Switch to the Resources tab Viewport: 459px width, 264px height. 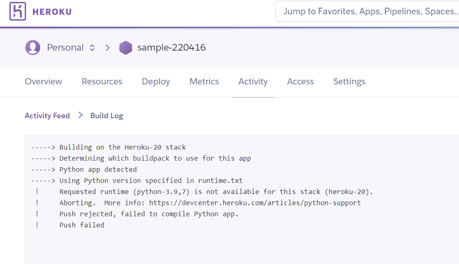click(x=102, y=81)
